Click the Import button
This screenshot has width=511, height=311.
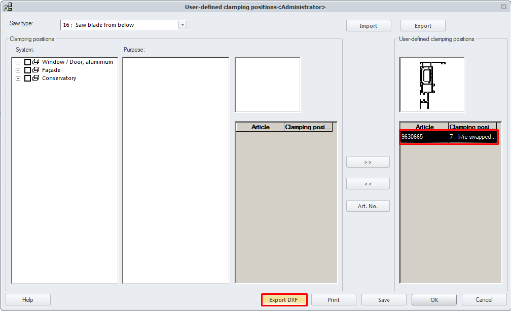[369, 26]
